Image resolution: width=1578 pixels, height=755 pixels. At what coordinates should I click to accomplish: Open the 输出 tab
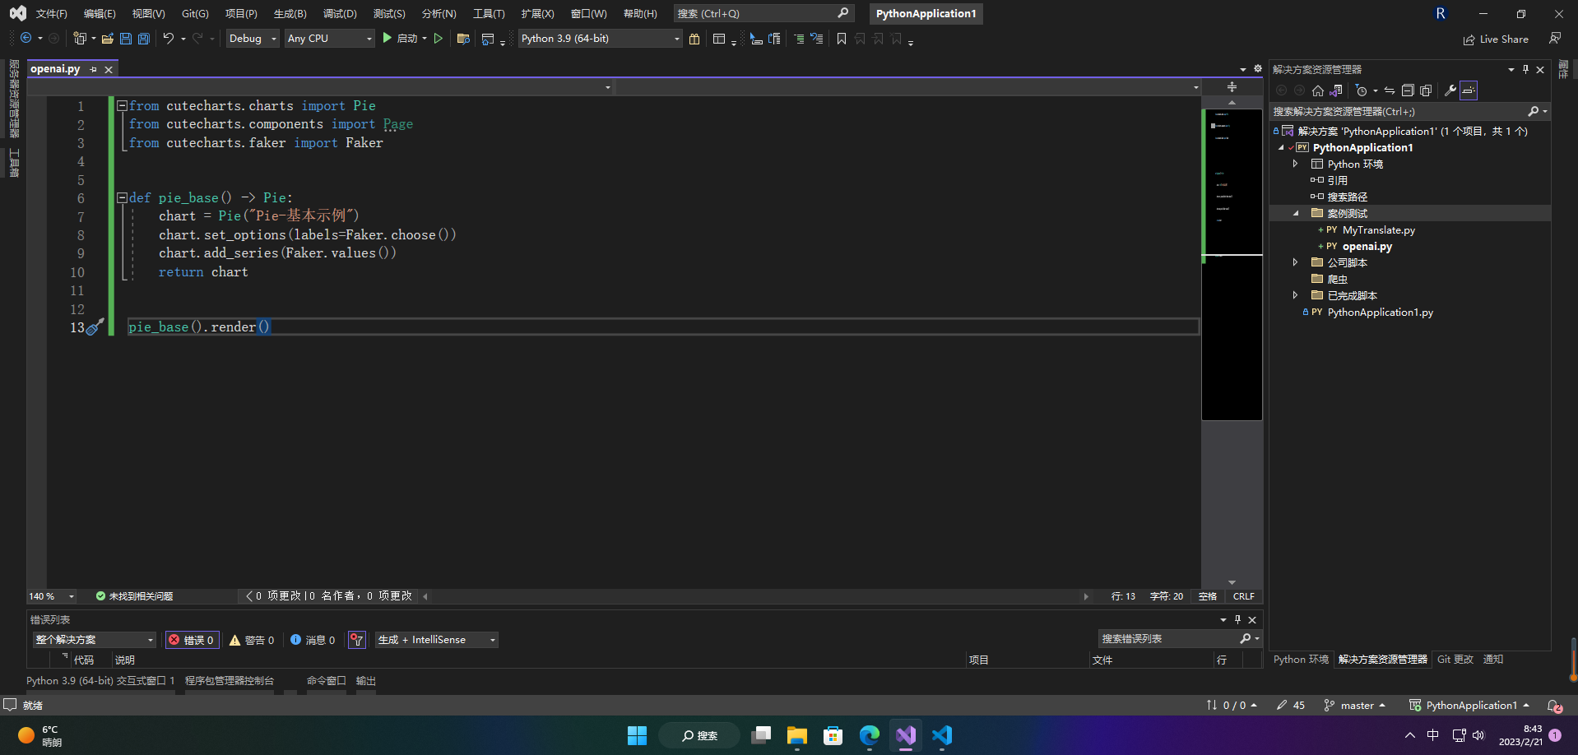pos(366,681)
